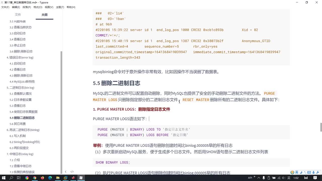Image resolution: width=322 pixels, height=181 pixels.
Task: Click the COMMIT/*!*/; code line
Action: click(x=108, y=35)
